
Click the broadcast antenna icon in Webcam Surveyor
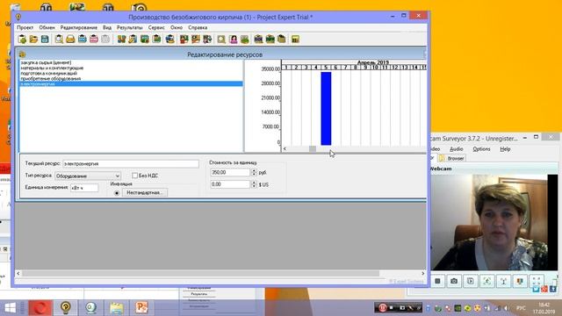point(503,281)
